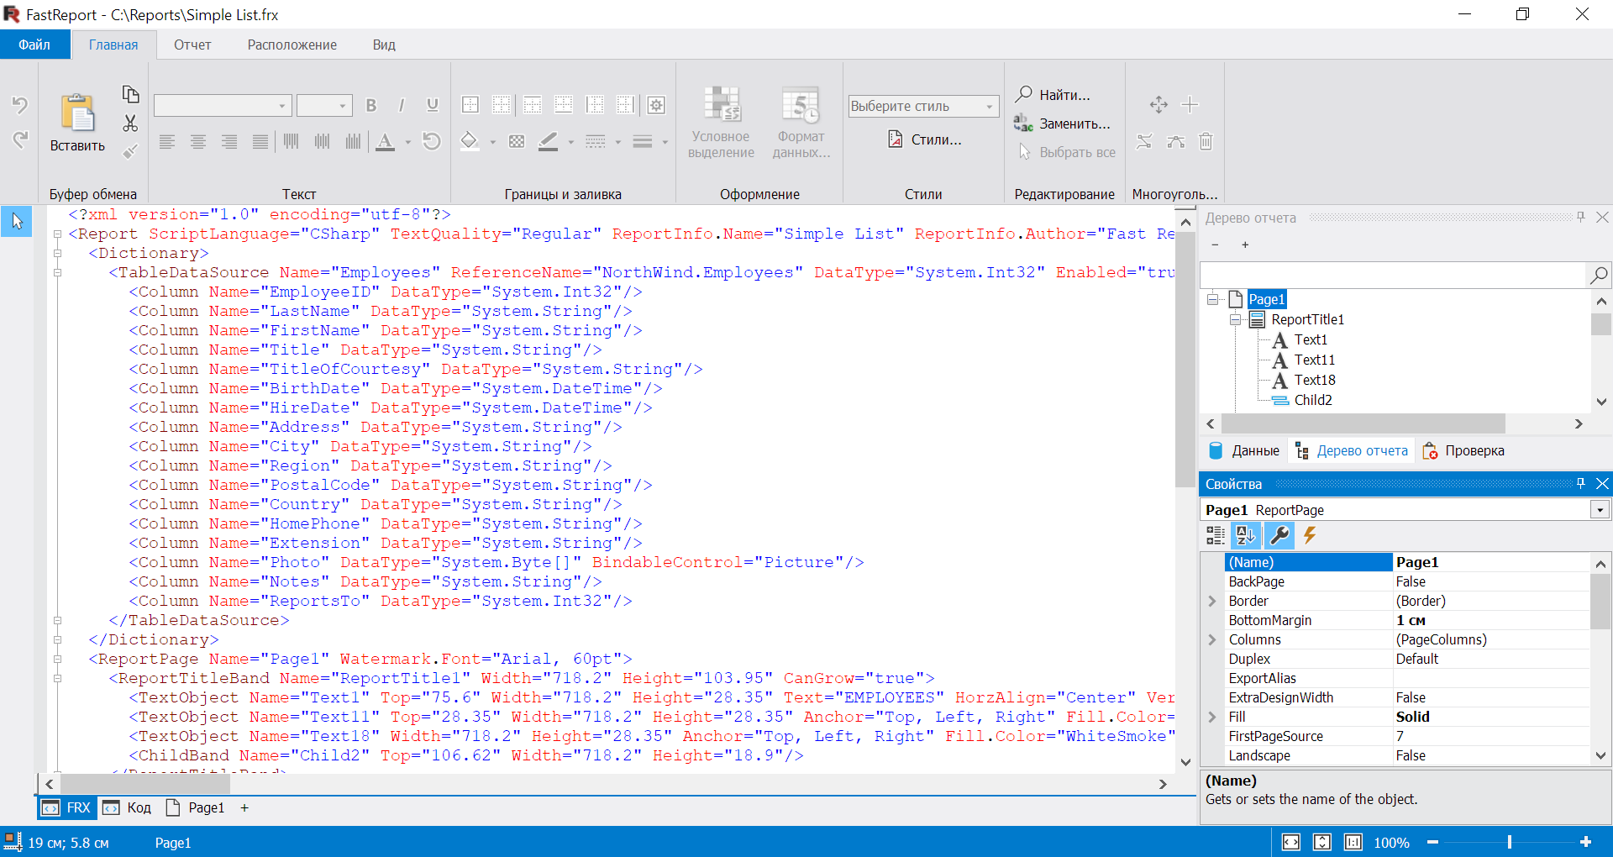Click the Events lightning bolt icon
The height and width of the screenshot is (857, 1613).
1310,535
